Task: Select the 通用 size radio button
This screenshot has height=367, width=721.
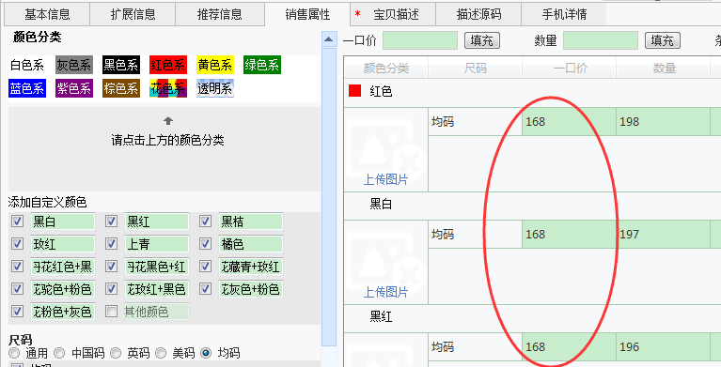Action: tap(14, 353)
